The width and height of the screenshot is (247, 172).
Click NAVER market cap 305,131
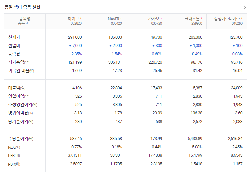115,62
